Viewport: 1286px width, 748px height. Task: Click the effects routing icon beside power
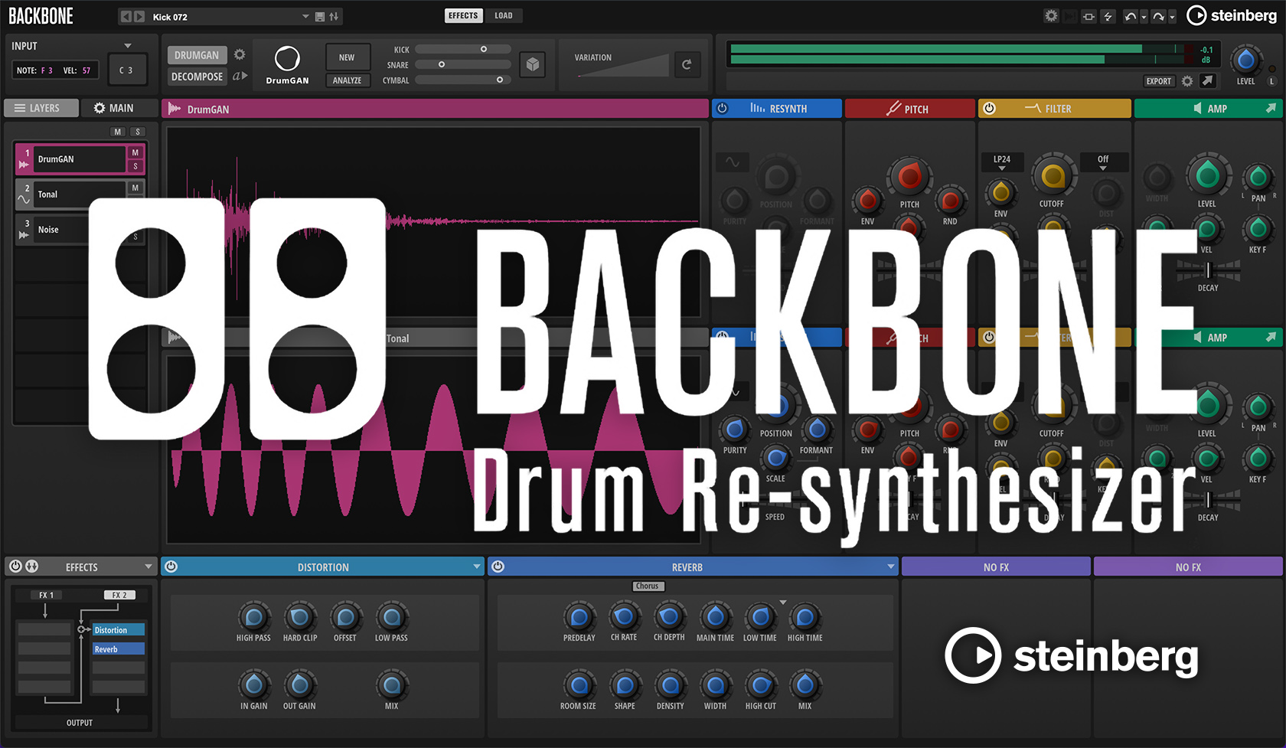[x=32, y=567]
